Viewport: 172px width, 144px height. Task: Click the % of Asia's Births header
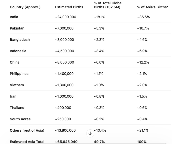(x=153, y=7)
